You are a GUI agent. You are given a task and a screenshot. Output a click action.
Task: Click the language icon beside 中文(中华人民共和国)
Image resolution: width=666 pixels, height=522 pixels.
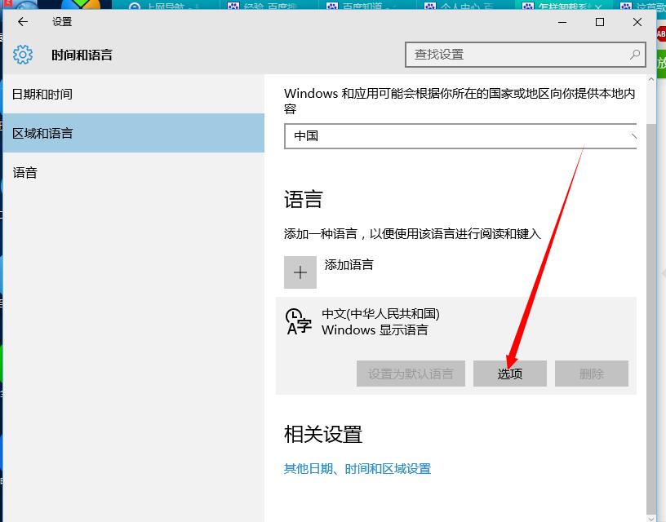tap(299, 321)
